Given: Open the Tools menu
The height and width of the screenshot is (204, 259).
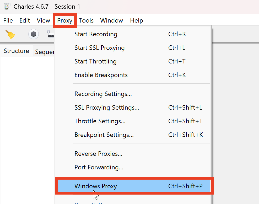Looking at the screenshot, I should tap(86, 20).
